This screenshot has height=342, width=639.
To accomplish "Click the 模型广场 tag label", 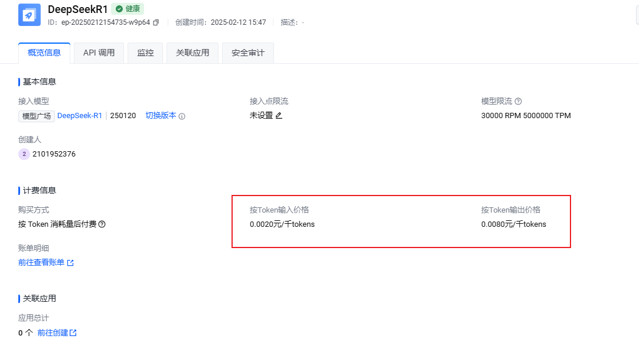I will [36, 116].
